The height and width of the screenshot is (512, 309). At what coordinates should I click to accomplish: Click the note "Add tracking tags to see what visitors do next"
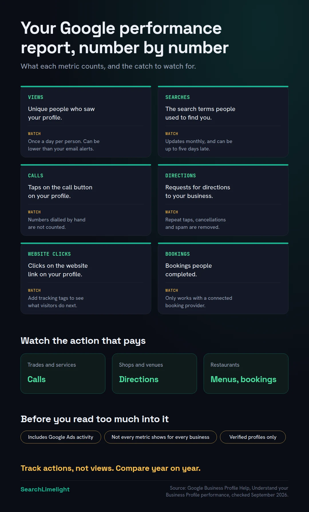[56, 302]
